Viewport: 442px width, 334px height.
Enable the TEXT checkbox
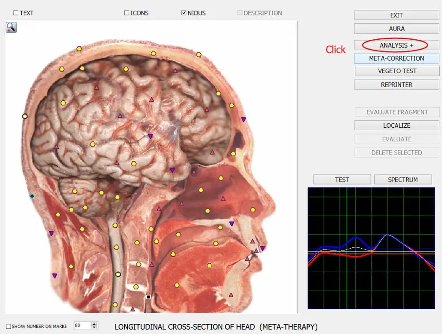click(x=16, y=13)
